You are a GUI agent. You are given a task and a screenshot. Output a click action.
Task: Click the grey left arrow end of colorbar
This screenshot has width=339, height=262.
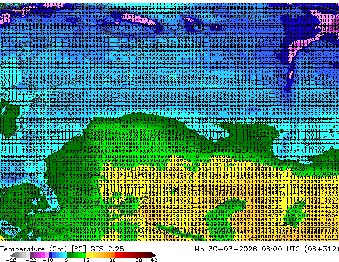click(x=12, y=255)
